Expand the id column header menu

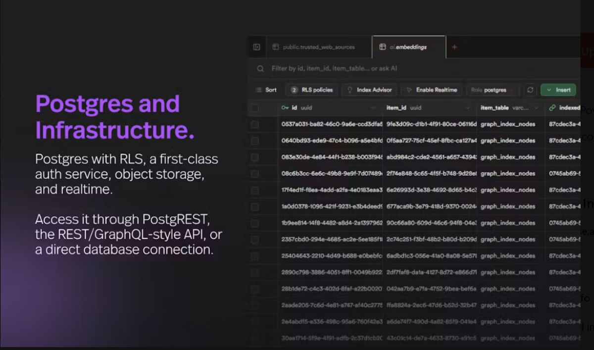click(374, 108)
